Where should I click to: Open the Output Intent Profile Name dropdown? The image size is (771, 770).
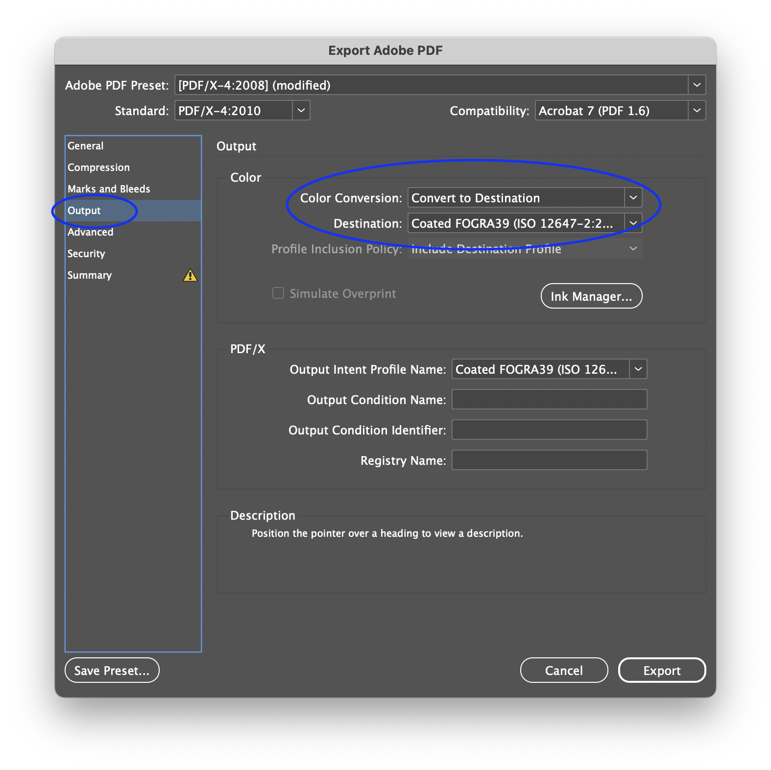pos(638,369)
